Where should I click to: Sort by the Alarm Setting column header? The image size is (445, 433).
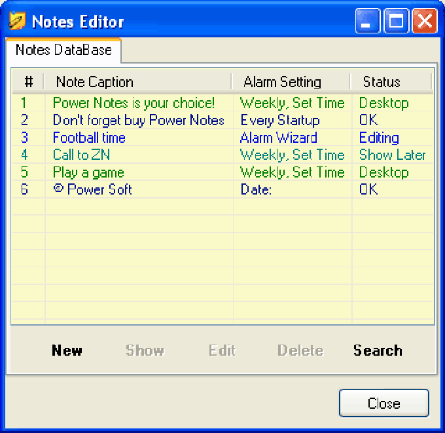[x=282, y=82]
